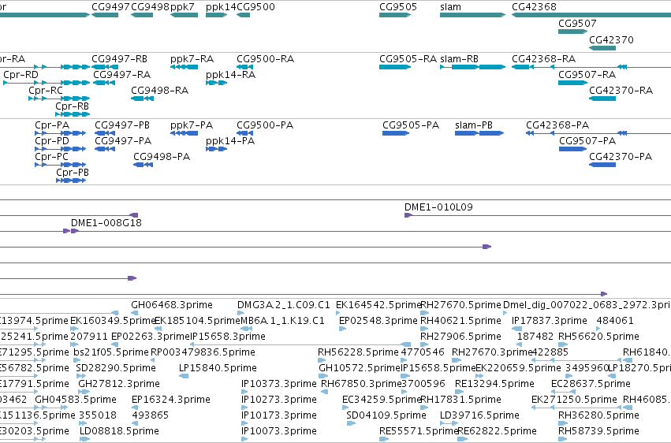The image size is (671, 443).
Task: Select the CG42368 gene label
Action: click(534, 7)
